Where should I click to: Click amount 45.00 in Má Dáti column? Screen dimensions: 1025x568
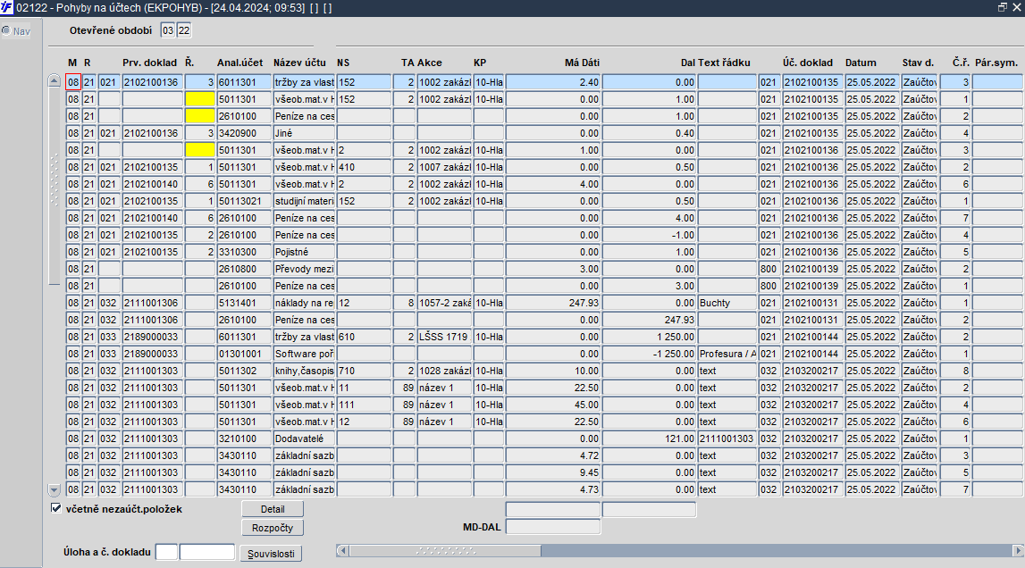(x=553, y=405)
